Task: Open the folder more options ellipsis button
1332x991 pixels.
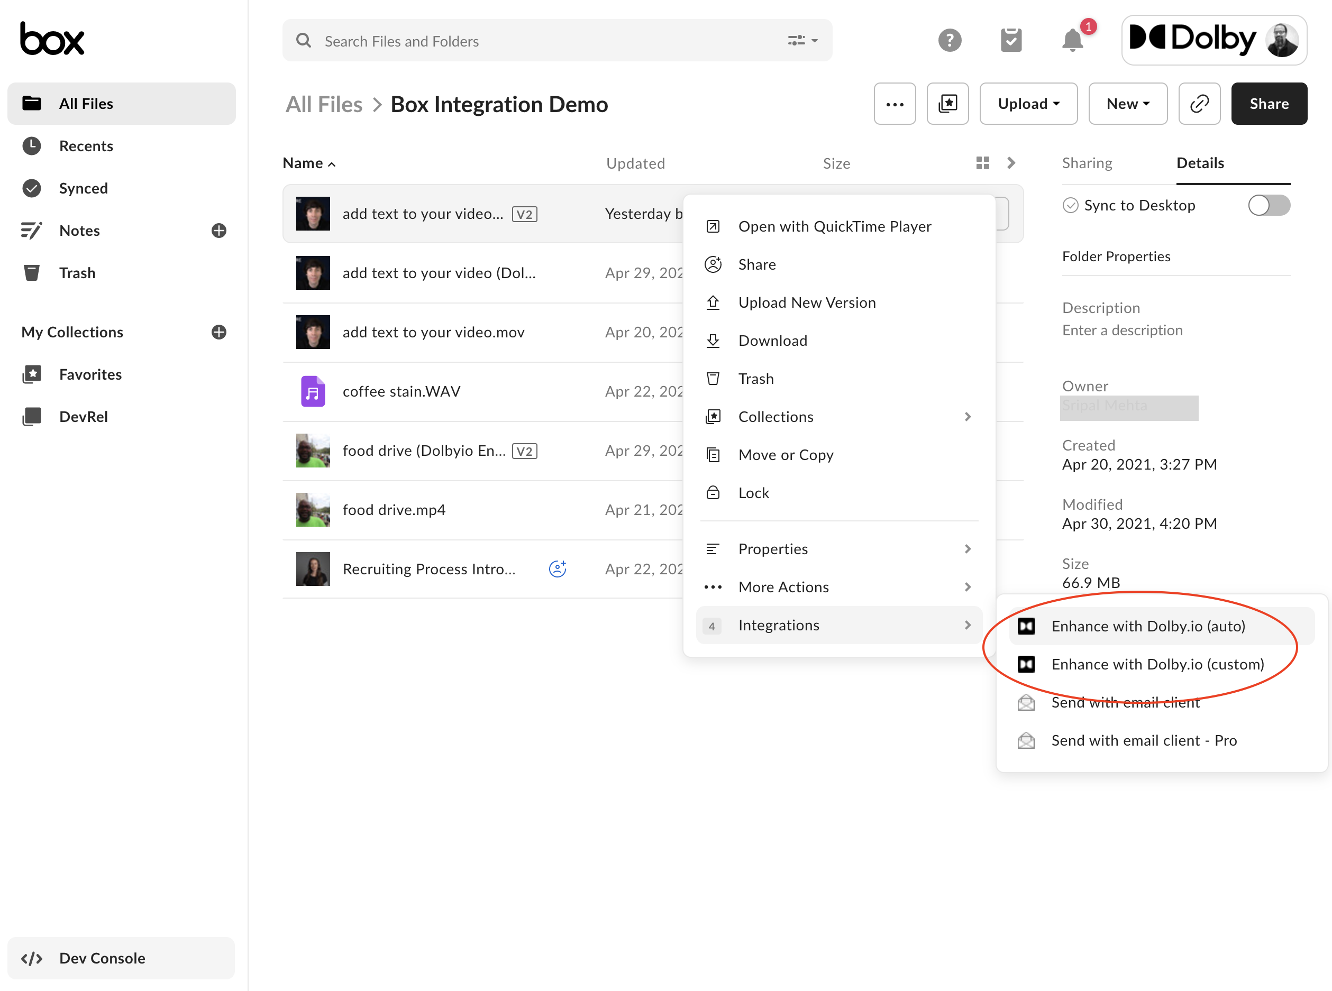Action: tap(895, 104)
